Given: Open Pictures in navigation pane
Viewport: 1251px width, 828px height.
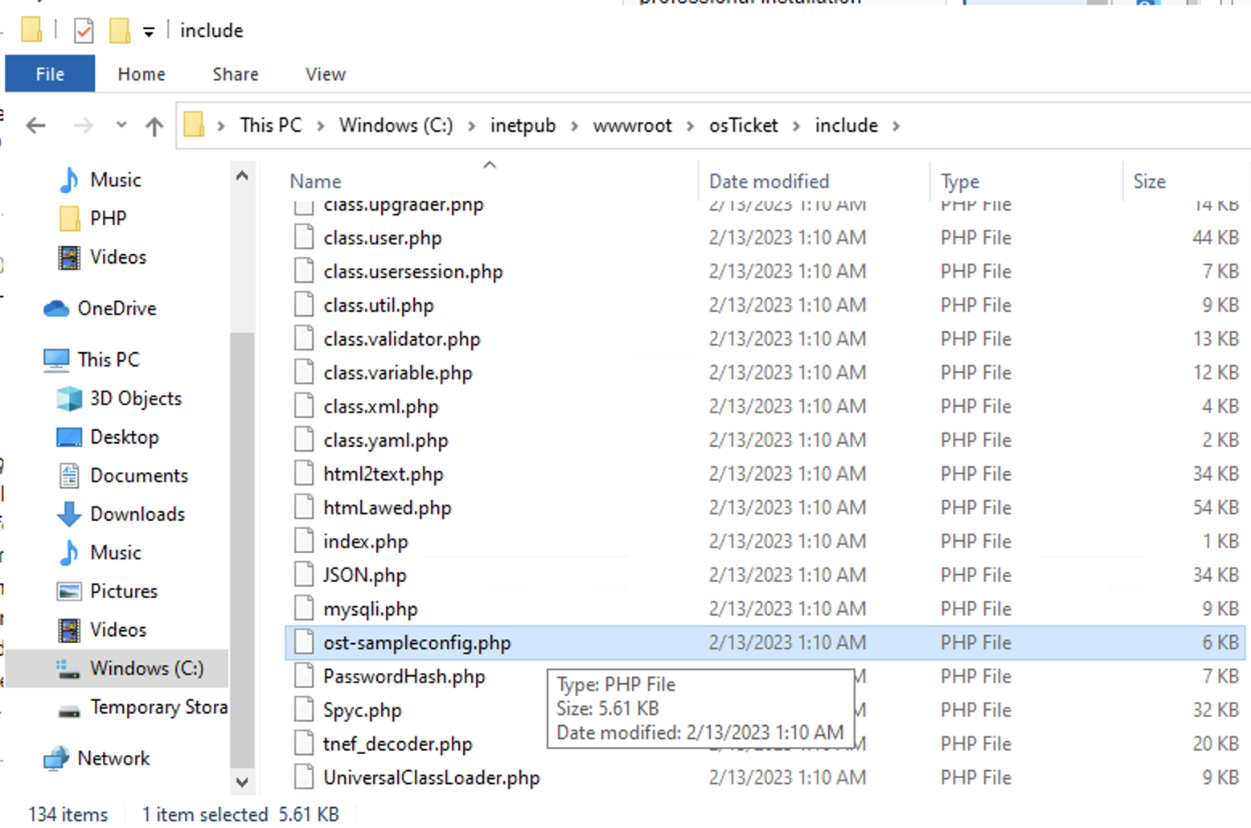Looking at the screenshot, I should (x=124, y=591).
